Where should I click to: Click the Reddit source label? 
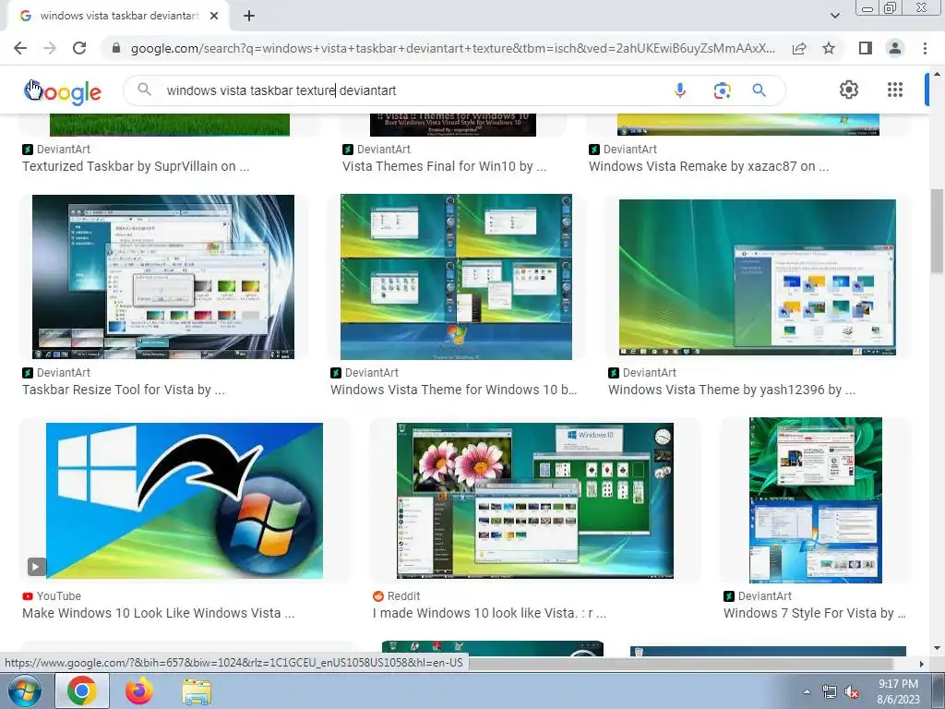396,596
